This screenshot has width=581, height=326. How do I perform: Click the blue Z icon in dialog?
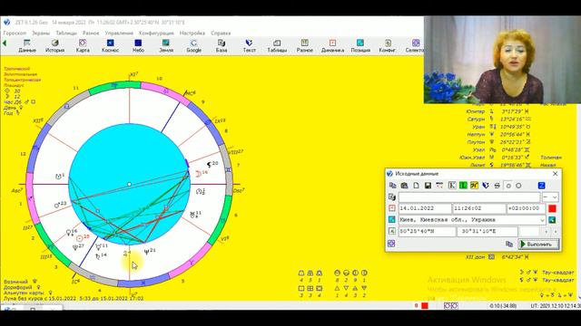tap(541, 186)
